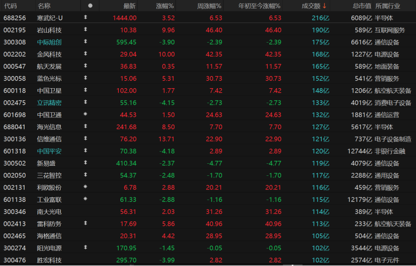416x266 pixels.
Task: Click the marker icon in 蓝色光标 row
Action: pyautogui.click(x=85, y=78)
